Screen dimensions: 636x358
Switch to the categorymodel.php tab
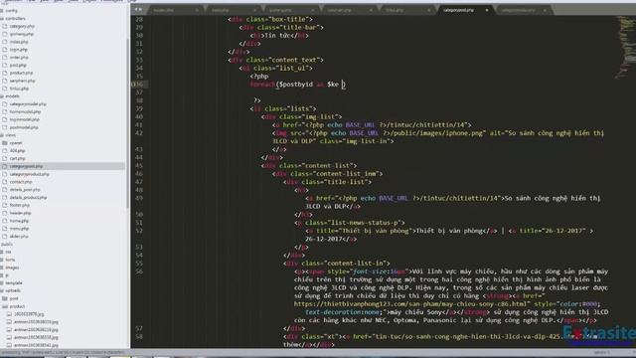pos(524,10)
